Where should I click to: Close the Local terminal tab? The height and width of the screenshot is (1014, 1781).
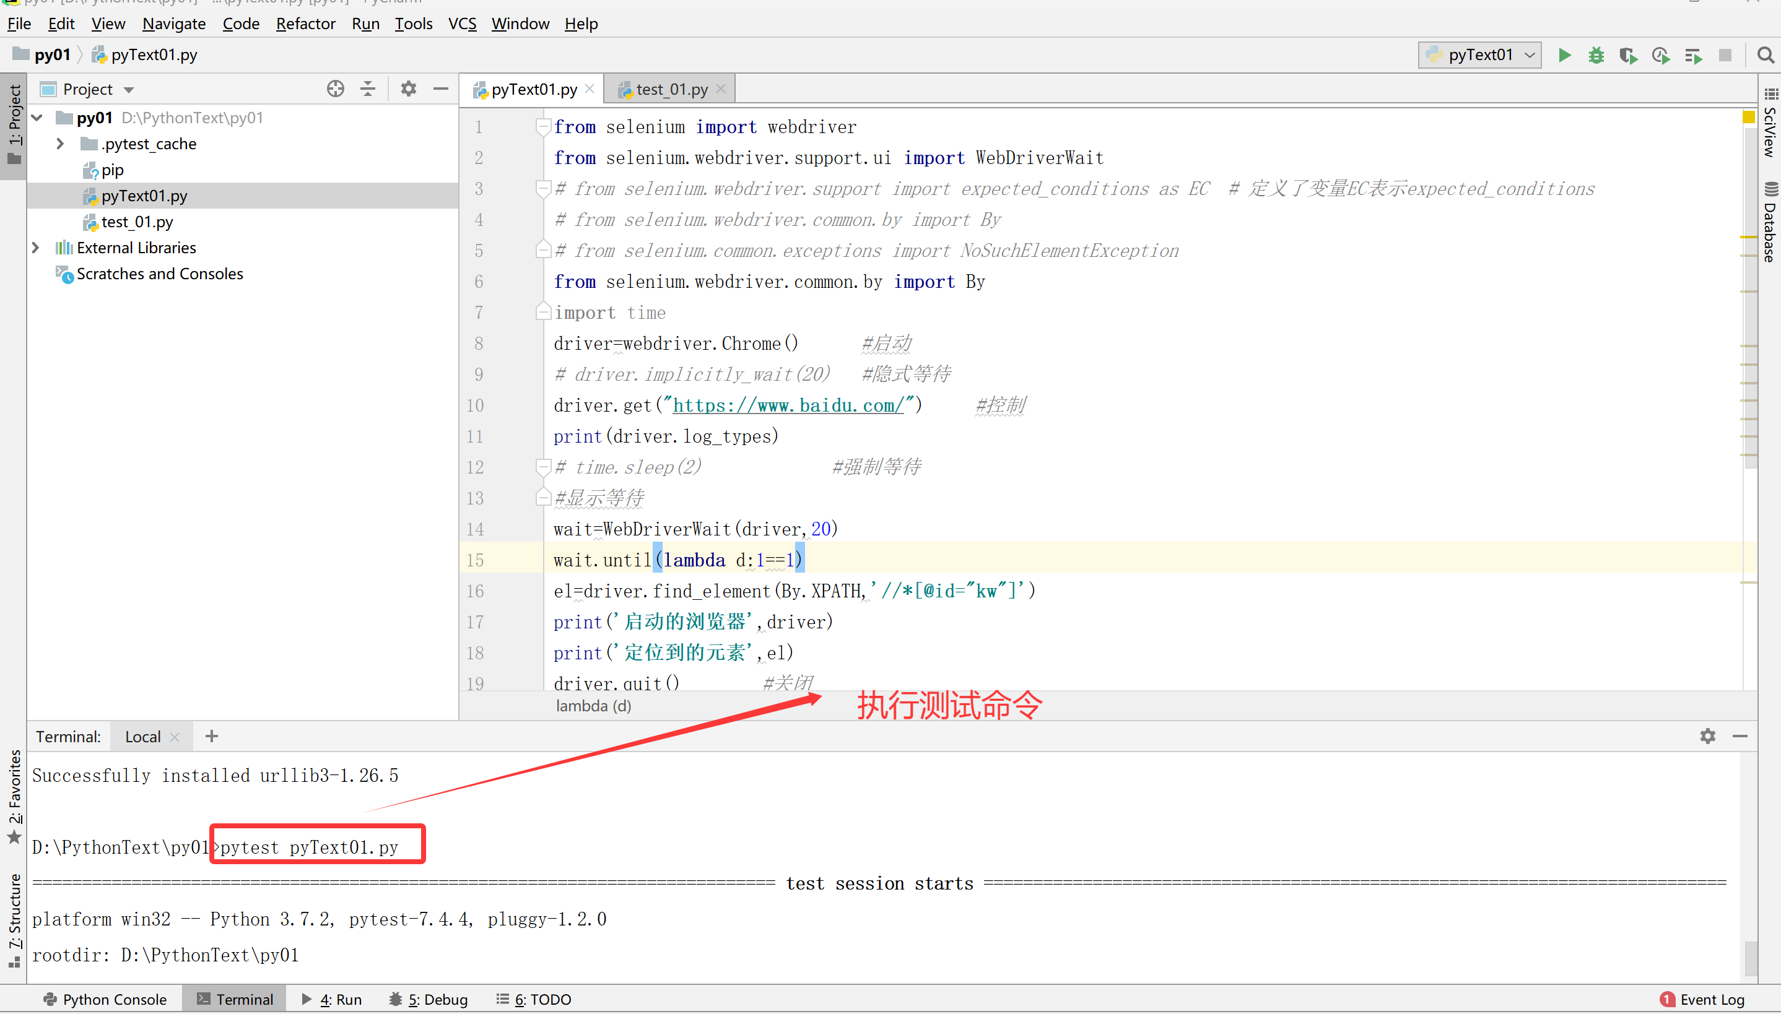point(175,737)
